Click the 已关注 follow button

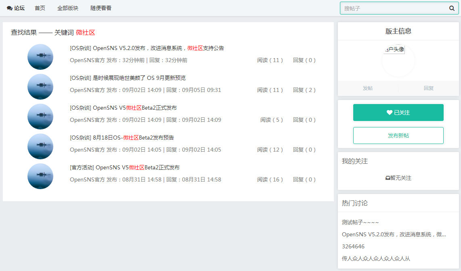click(398, 113)
